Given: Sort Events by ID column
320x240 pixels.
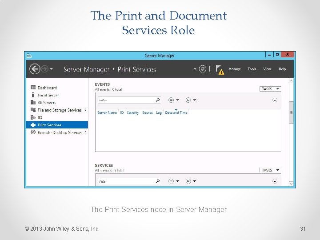Looking at the screenshot, I should [122, 112].
